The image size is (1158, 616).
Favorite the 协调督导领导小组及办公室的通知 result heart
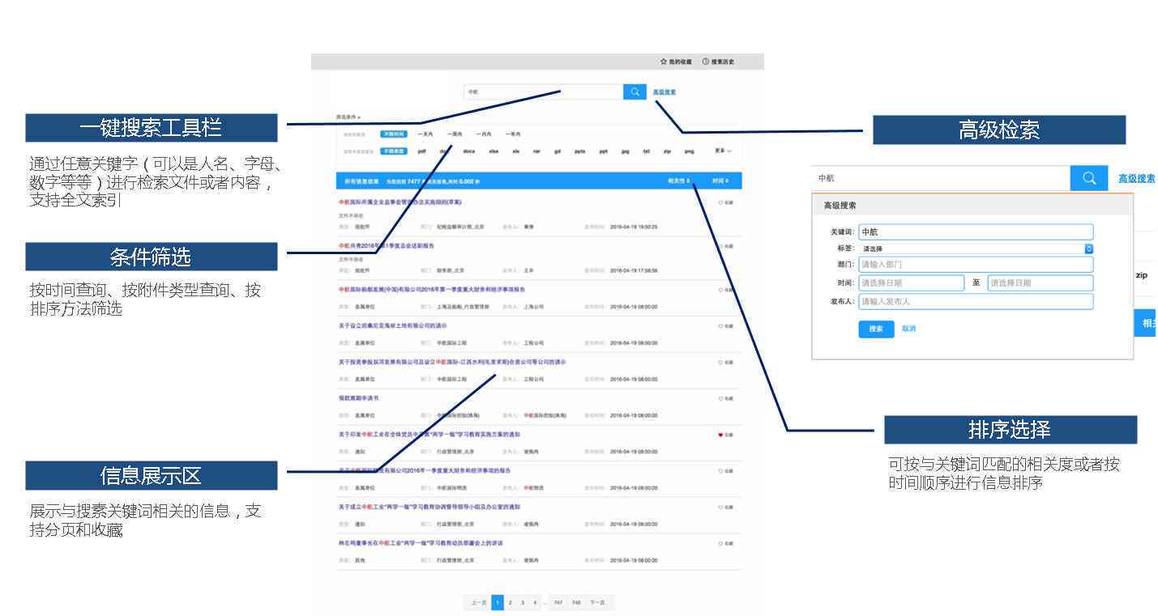[x=720, y=508]
